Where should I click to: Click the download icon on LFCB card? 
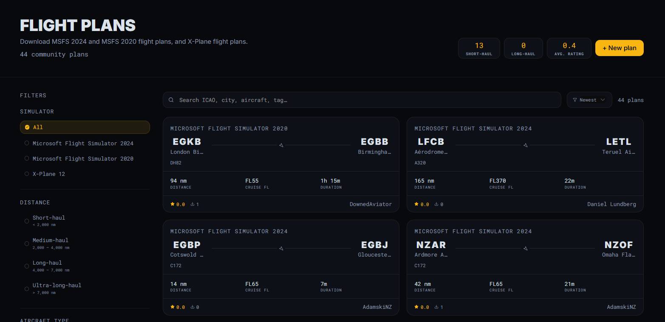click(x=436, y=204)
